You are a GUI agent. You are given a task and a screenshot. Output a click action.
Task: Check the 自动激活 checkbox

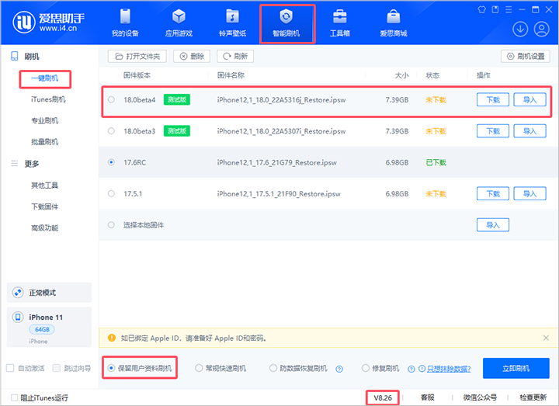coord(10,368)
